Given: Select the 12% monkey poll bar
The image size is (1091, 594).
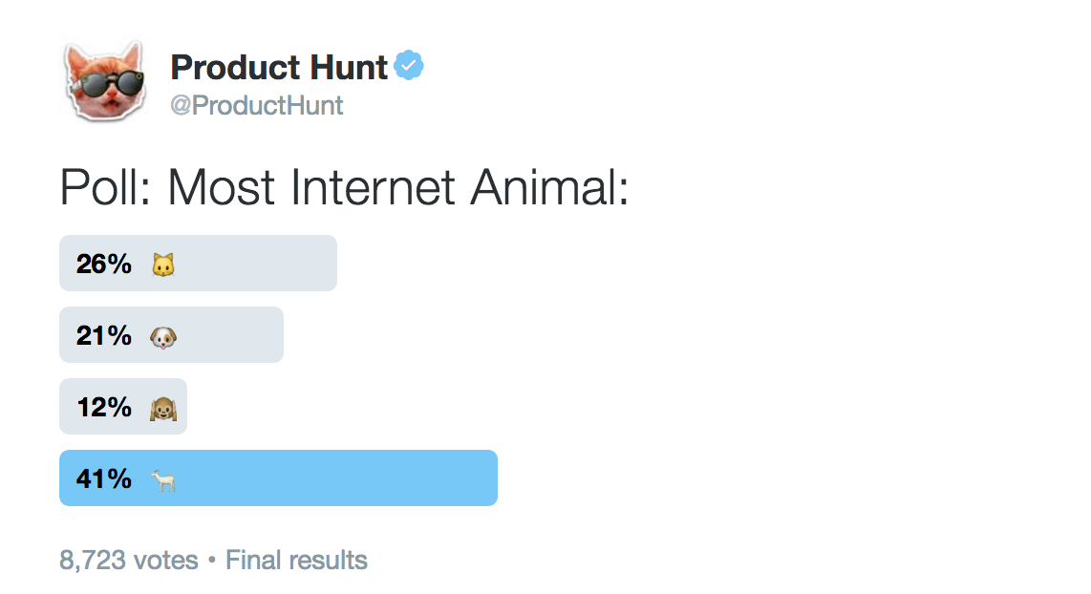Looking at the screenshot, I should pos(123,406).
